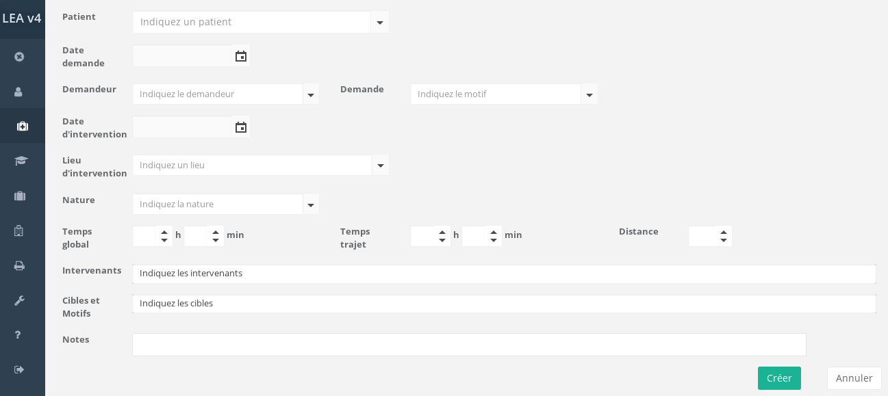This screenshot has height=396, width=888.
Task: Click the question mark help icon
Action: [18, 335]
